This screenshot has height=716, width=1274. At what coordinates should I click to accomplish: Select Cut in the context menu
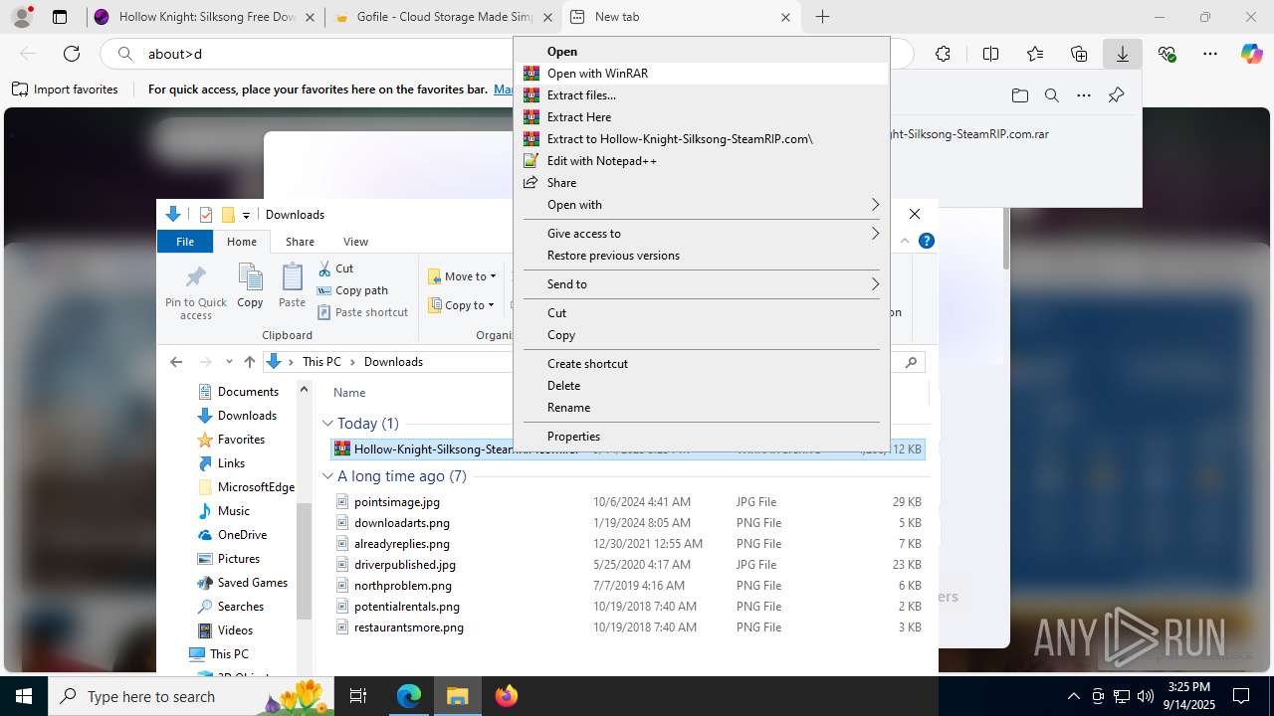click(x=702, y=312)
